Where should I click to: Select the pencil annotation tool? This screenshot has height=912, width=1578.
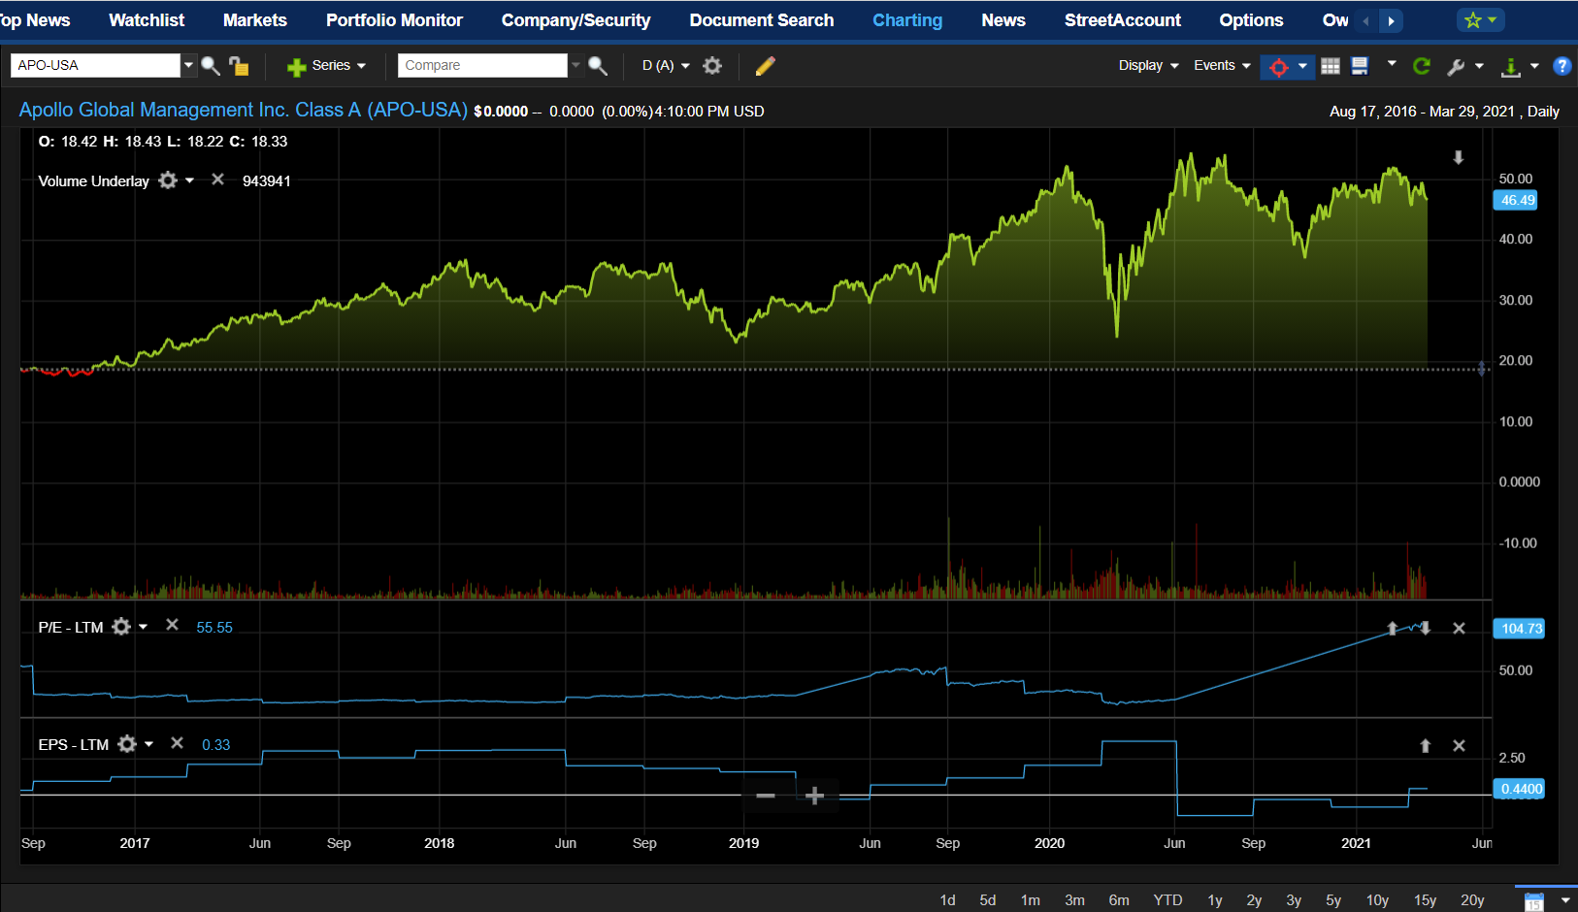[x=765, y=65]
